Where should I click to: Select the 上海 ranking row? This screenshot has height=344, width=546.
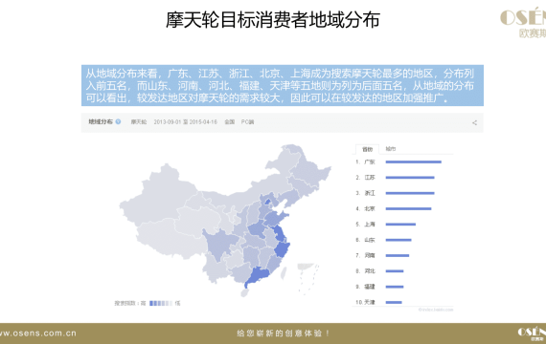[x=385, y=225]
